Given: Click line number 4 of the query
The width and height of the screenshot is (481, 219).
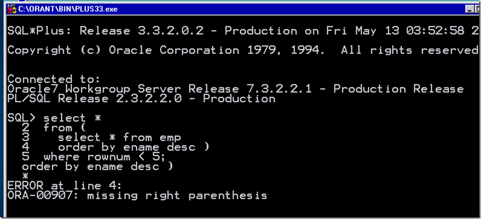Looking at the screenshot, I should 26,147.
